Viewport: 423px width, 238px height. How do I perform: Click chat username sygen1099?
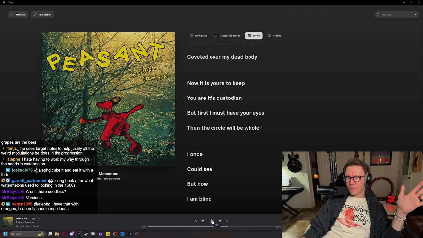[x=22, y=204]
